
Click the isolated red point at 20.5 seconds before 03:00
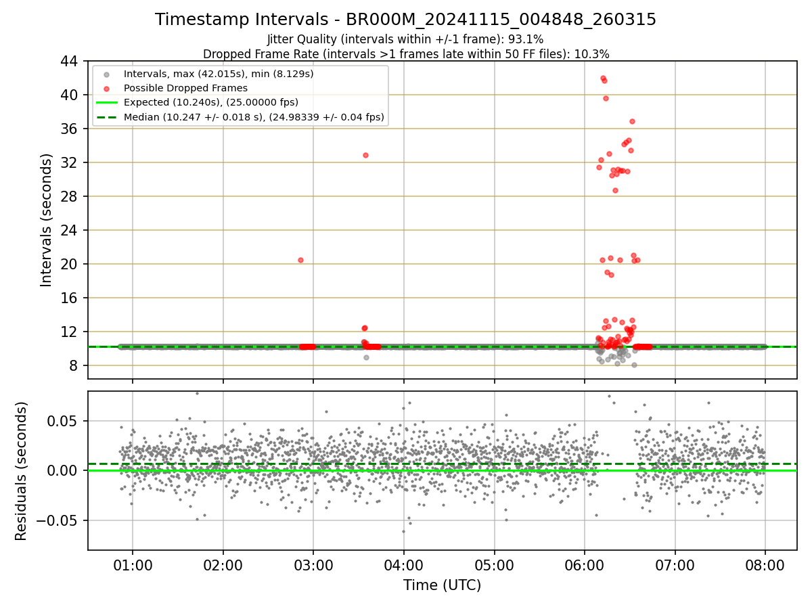[x=300, y=260]
